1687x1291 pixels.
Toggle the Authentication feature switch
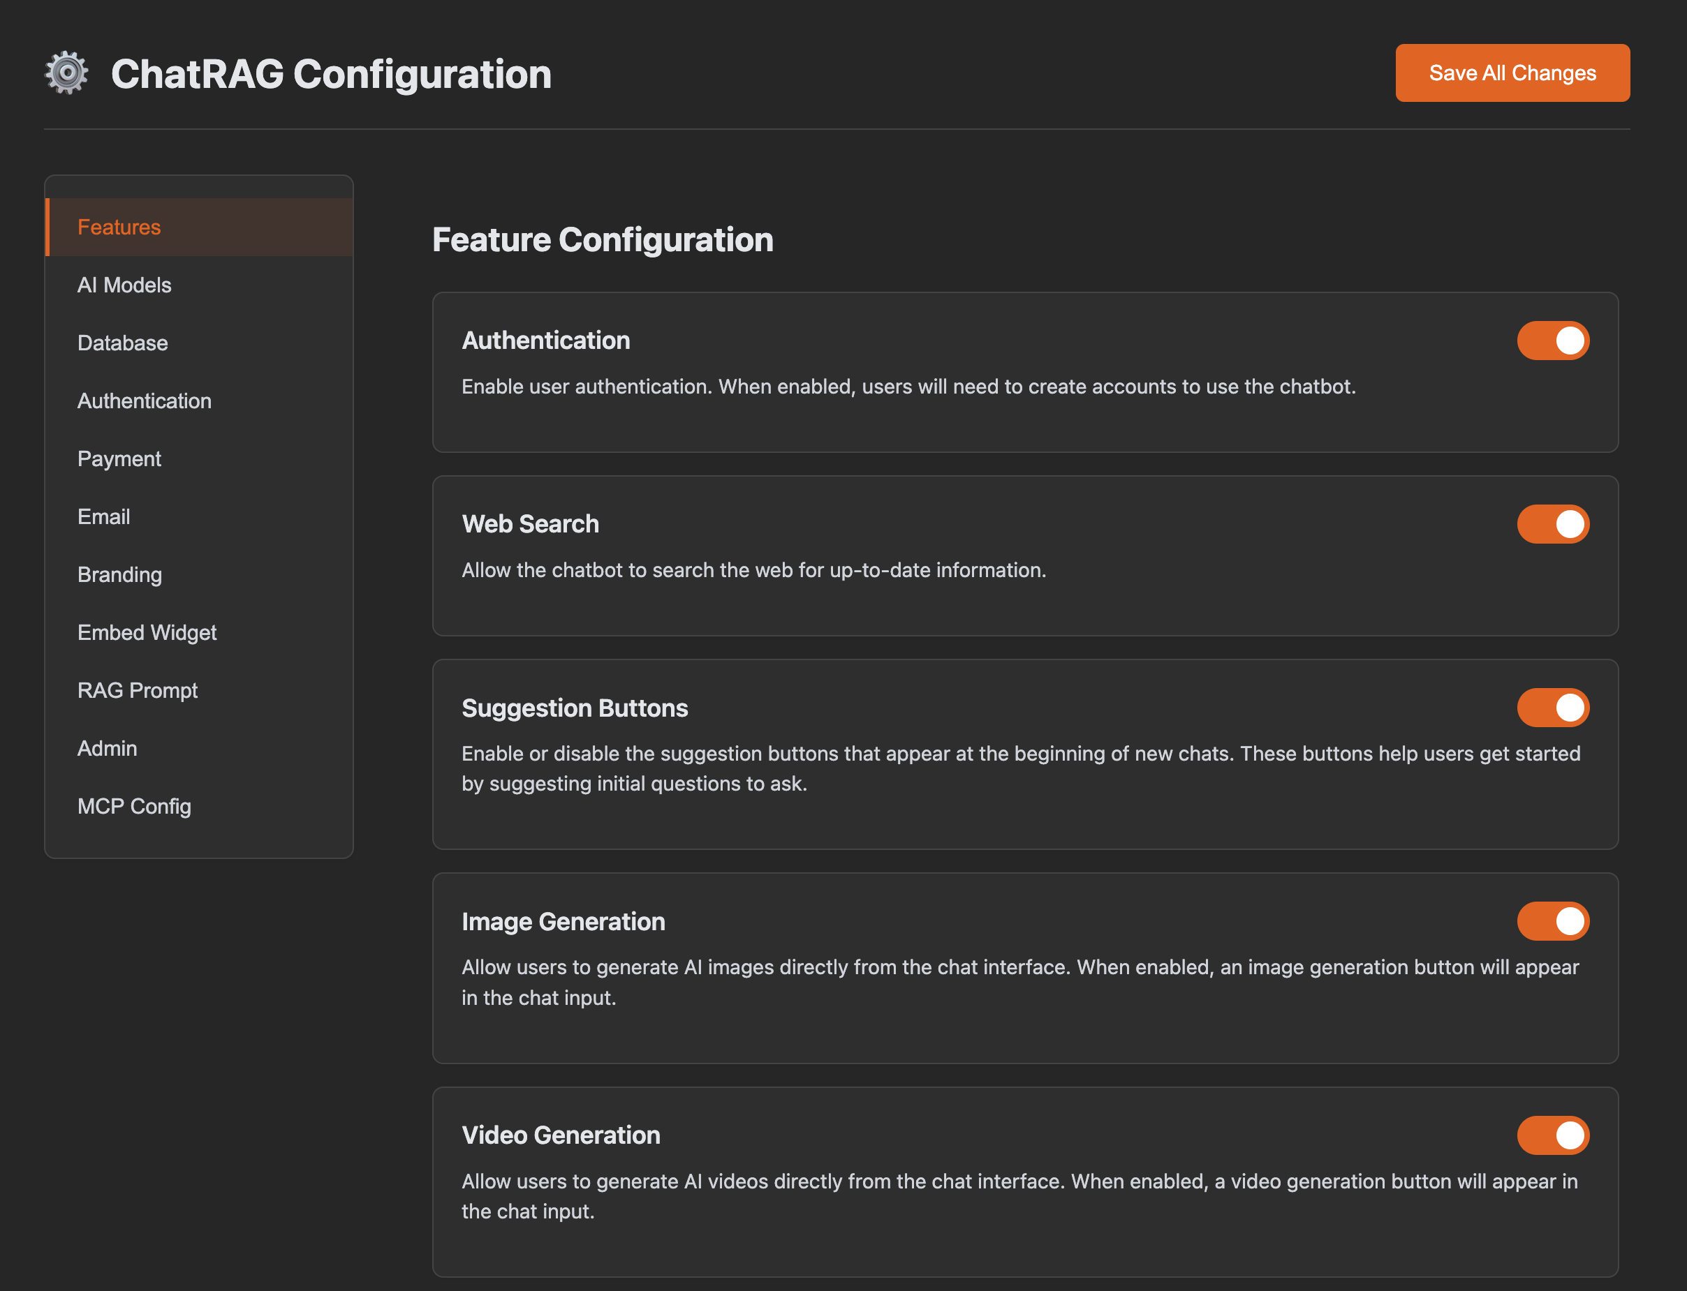[1552, 341]
